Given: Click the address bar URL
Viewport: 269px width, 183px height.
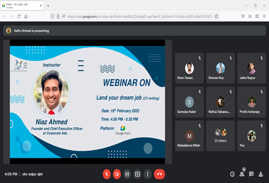Looking at the screenshot, I should 138,16.
